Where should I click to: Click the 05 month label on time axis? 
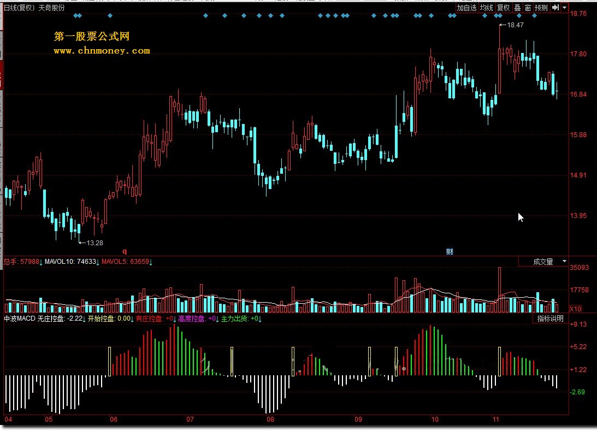[x=49, y=420]
